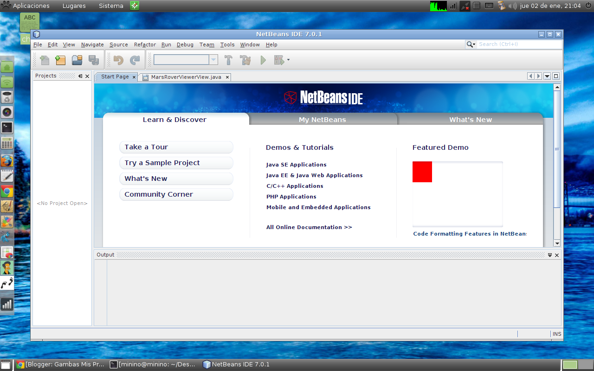Click into the Search (Ctrl+I) field
The width and height of the screenshot is (594, 371).
pyautogui.click(x=519, y=44)
